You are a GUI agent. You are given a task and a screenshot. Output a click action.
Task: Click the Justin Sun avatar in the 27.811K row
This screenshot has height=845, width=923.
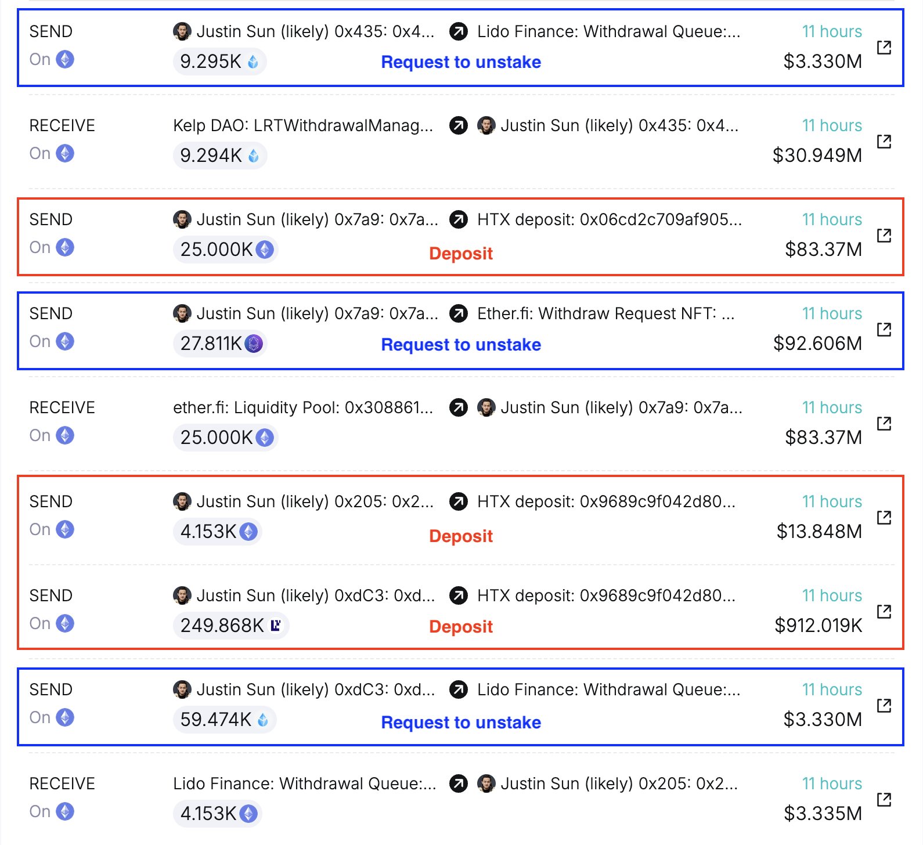(182, 313)
